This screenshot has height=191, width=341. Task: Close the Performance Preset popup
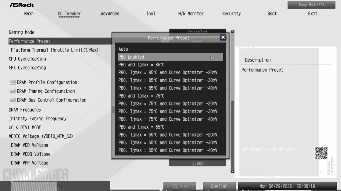click(223, 37)
